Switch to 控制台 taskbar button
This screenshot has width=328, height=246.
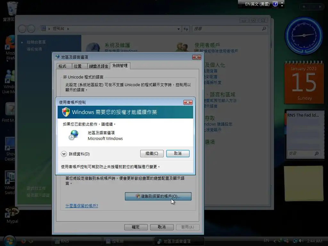127,241
